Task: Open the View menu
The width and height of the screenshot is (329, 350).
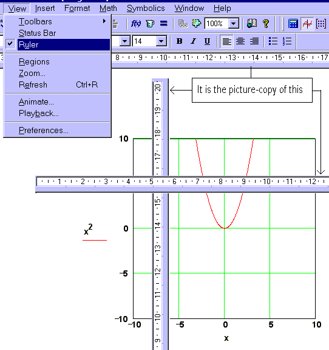Action: tap(17, 9)
